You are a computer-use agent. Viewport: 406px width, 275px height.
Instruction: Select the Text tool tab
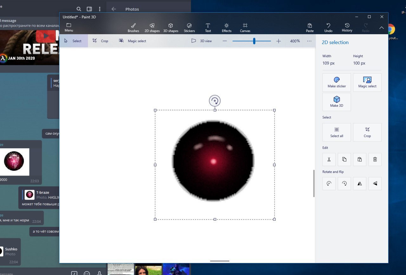(x=208, y=28)
